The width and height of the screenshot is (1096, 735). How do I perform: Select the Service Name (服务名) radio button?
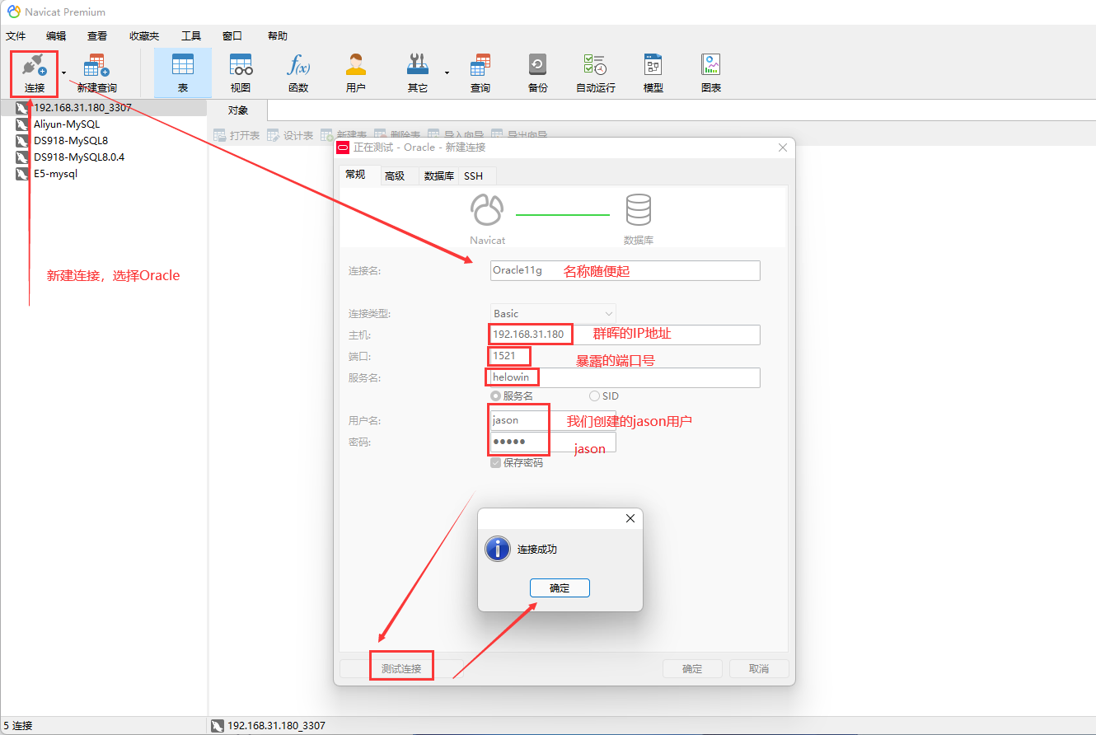tap(496, 396)
